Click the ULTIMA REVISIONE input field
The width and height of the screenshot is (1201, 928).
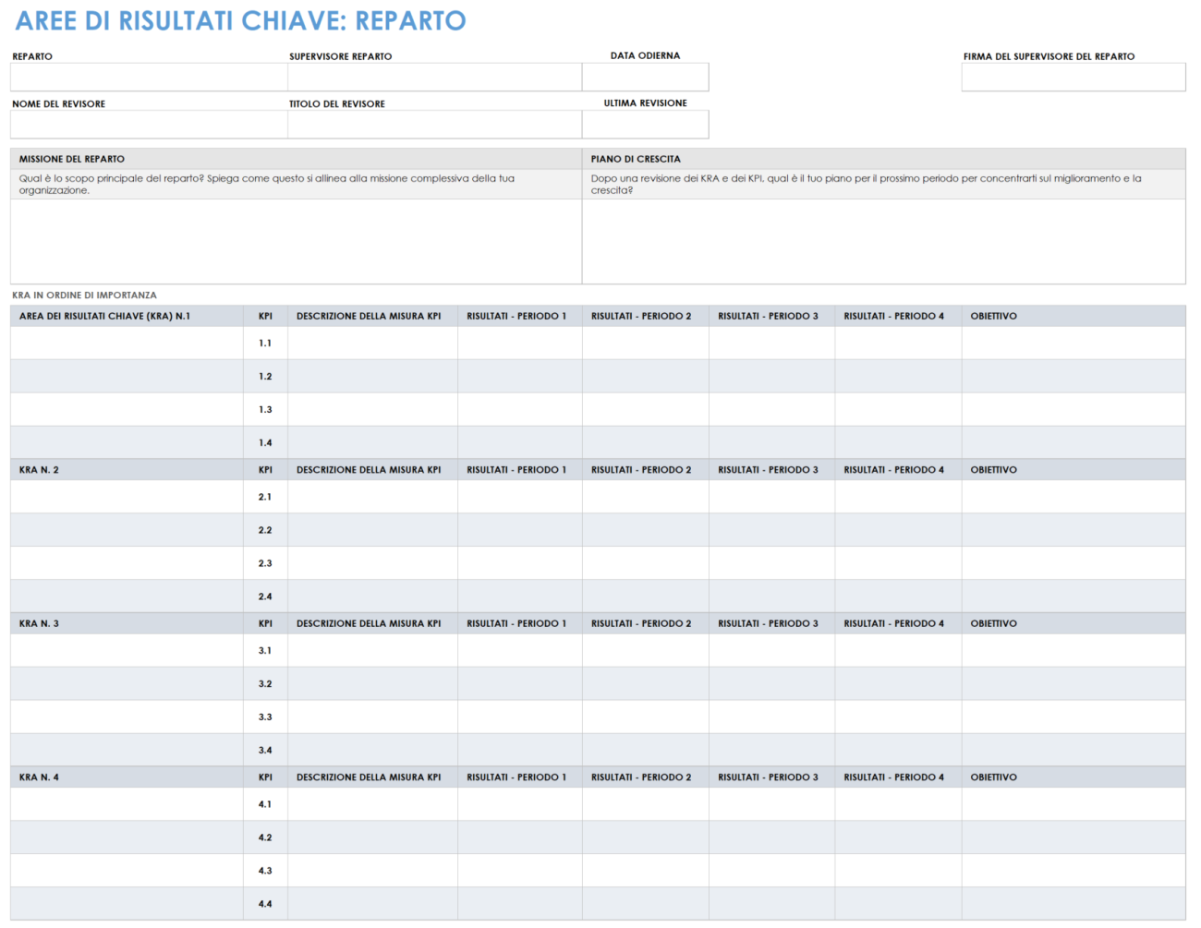point(645,124)
